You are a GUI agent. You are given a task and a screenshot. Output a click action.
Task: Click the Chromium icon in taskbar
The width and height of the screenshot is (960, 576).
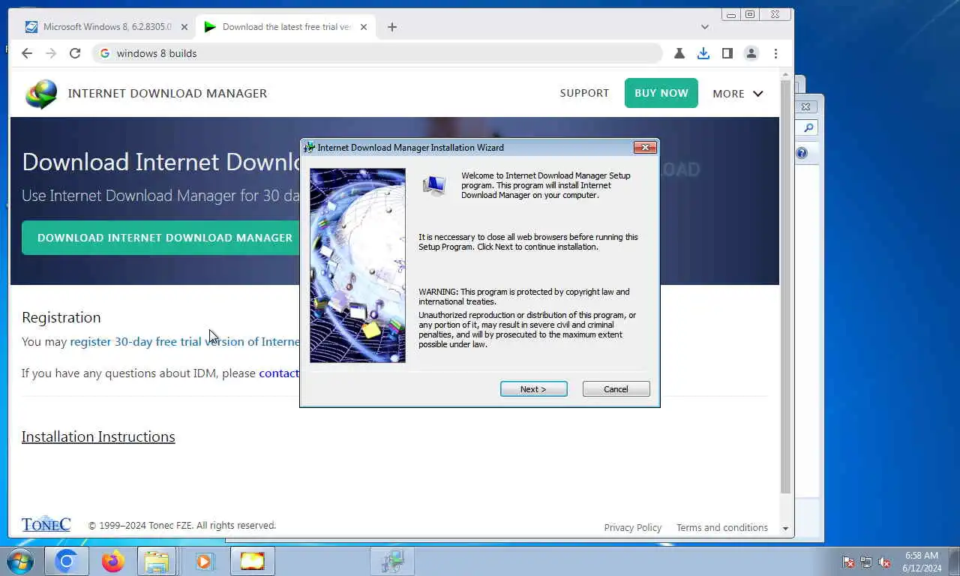coord(66,561)
